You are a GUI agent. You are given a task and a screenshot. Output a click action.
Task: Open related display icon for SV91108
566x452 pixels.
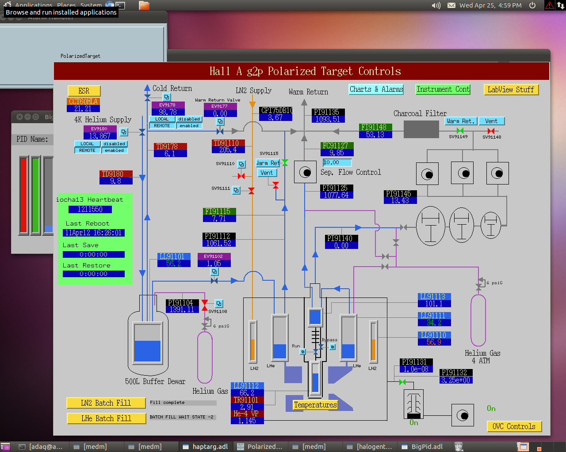pyautogui.click(x=219, y=304)
